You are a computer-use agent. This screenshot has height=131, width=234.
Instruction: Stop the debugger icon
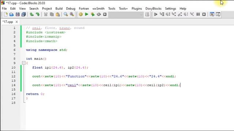tap(204, 15)
